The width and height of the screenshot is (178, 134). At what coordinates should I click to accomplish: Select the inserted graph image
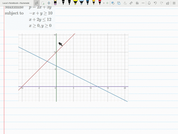pos(73,67)
